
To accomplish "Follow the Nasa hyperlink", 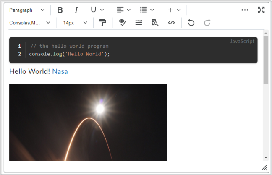I will [x=60, y=71].
